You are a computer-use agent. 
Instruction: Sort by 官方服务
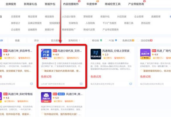pos(56,40)
